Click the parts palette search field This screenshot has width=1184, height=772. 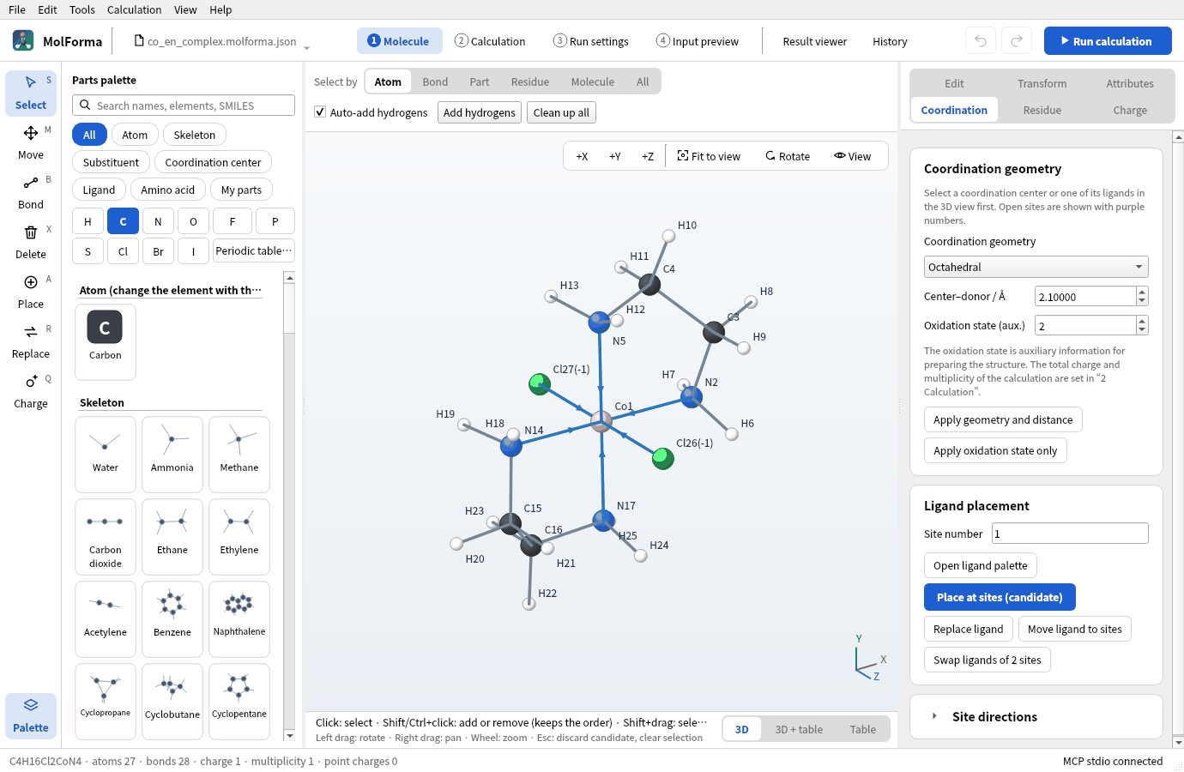tap(184, 106)
